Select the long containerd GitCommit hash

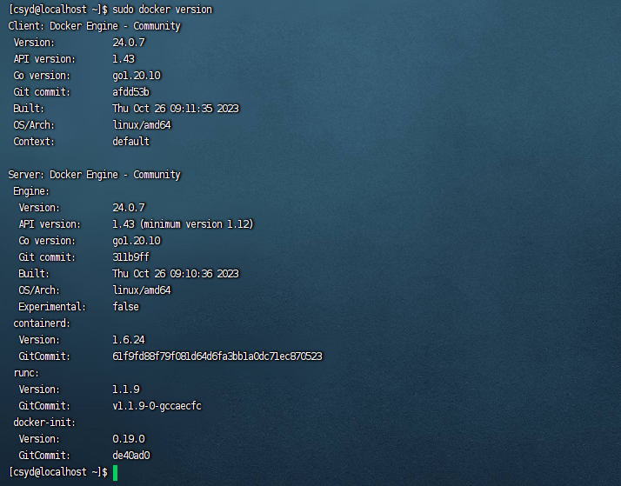217,356
